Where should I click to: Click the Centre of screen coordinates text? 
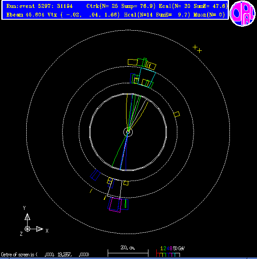[45, 255]
